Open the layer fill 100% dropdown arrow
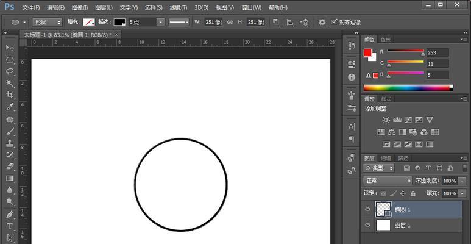This screenshot has width=471, height=244. pyautogui.click(x=462, y=193)
